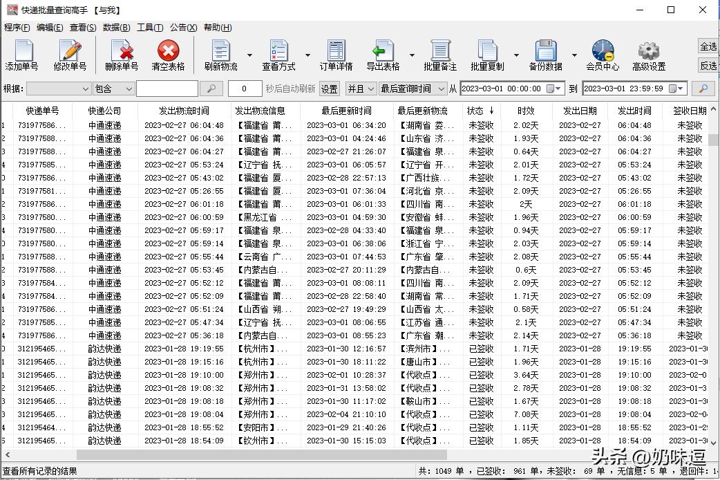This screenshot has width=720, height=480.
Task: Open the 数据(B) menu
Action: click(115, 28)
